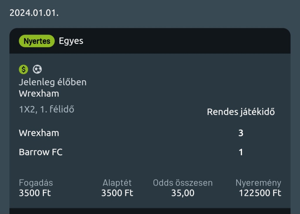
Task: Click the 35,00 total odds value
Action: coord(183,193)
